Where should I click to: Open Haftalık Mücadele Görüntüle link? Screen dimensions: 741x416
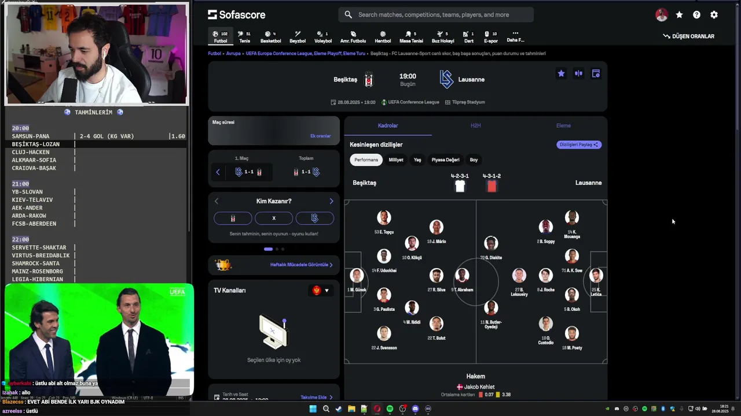point(301,265)
